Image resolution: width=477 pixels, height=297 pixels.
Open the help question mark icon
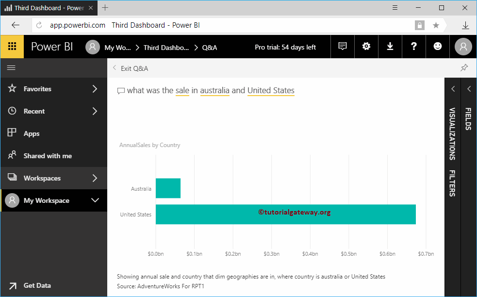coord(413,47)
